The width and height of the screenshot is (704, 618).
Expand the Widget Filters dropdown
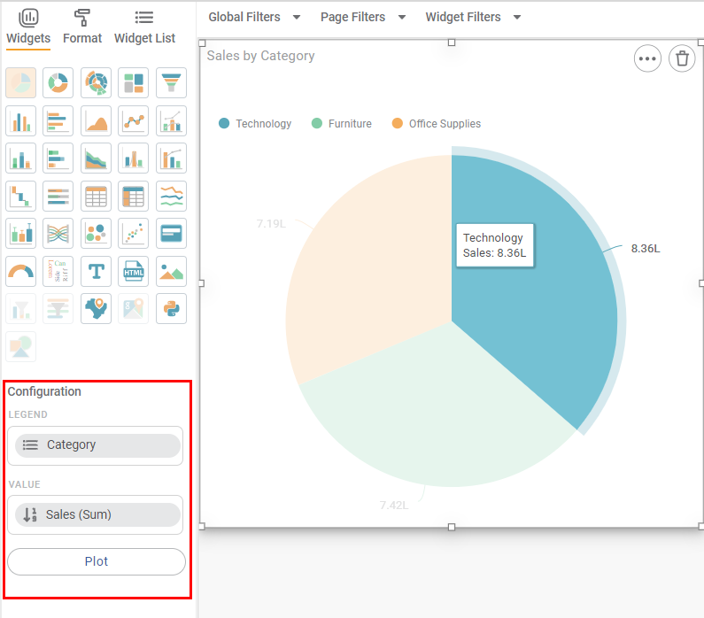(473, 17)
